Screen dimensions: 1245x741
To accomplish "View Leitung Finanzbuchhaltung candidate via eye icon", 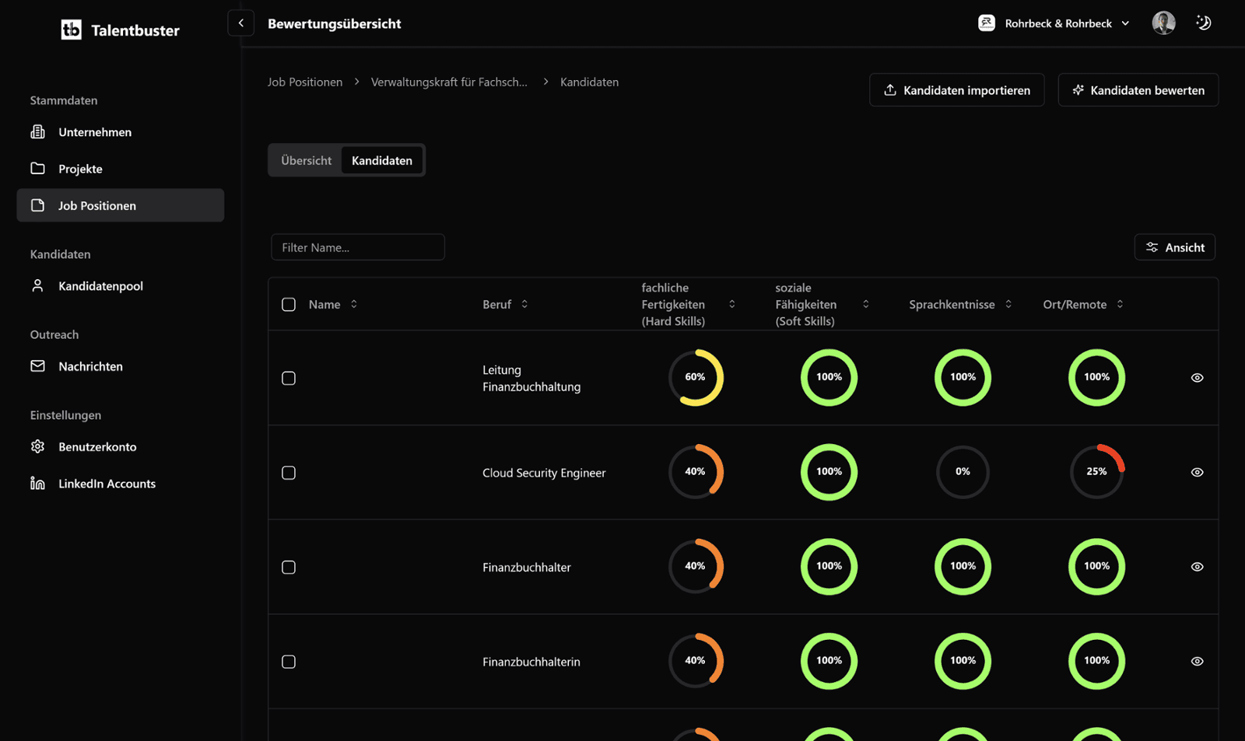I will [1198, 378].
